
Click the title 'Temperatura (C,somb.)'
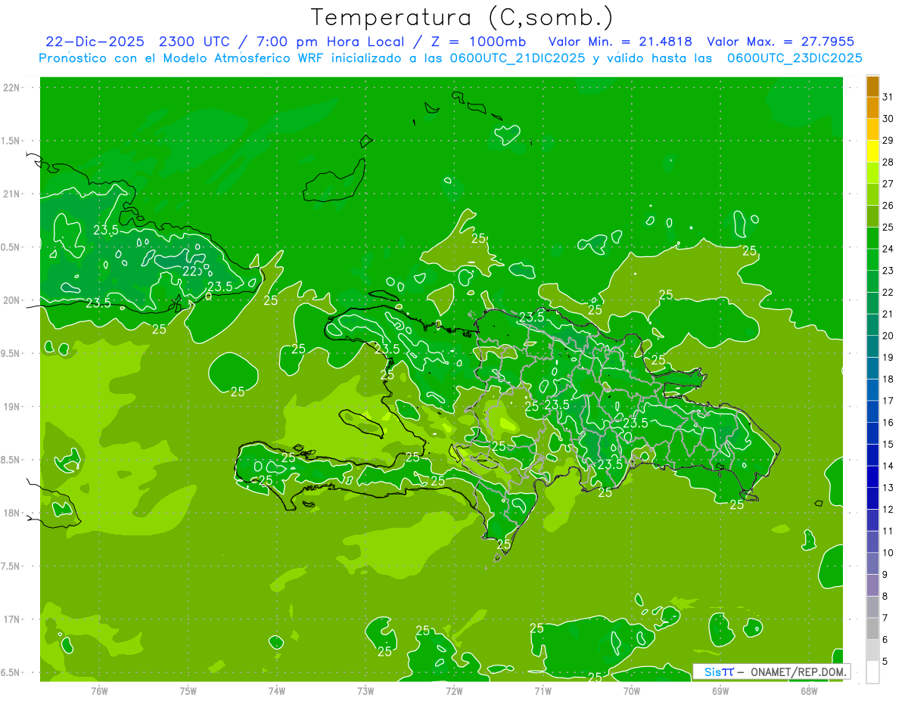pos(462,17)
